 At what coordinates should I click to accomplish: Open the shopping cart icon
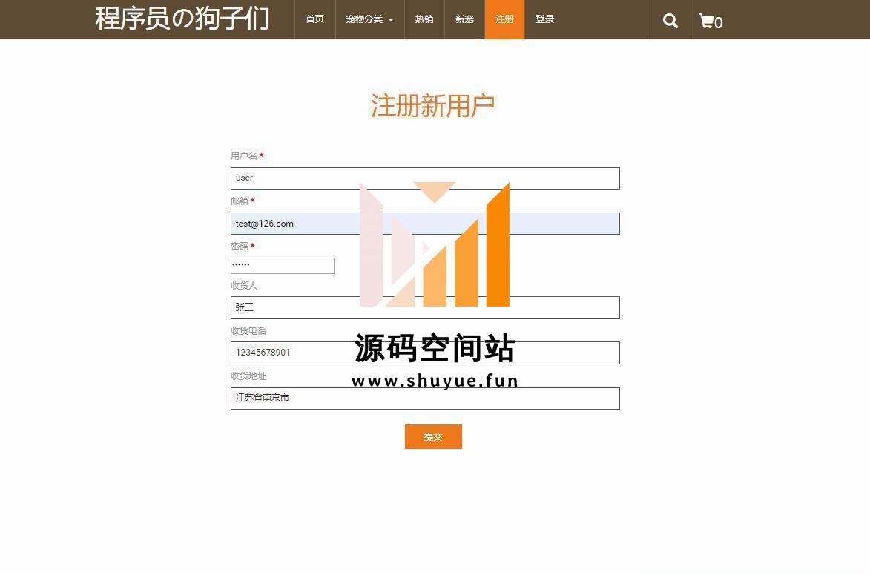point(710,21)
